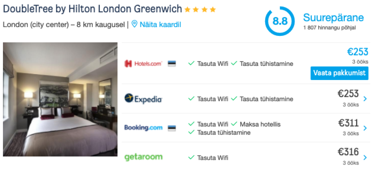Click the hotel's four-star rating
372x170 pixels.
point(200,10)
